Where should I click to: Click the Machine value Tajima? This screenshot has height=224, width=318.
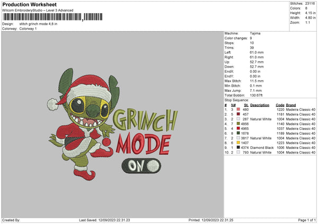tap(255, 33)
